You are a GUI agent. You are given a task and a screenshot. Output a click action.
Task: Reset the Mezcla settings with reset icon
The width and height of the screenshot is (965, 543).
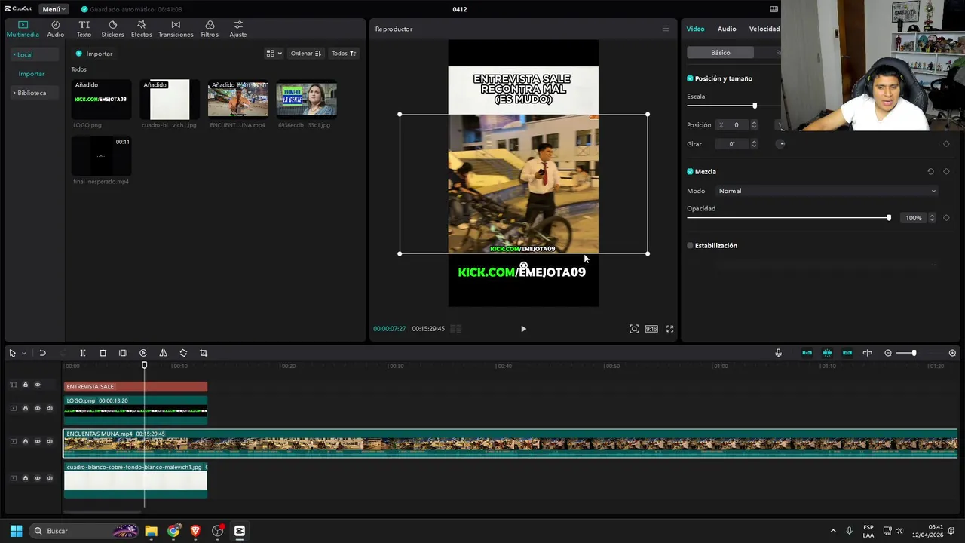pyautogui.click(x=930, y=172)
